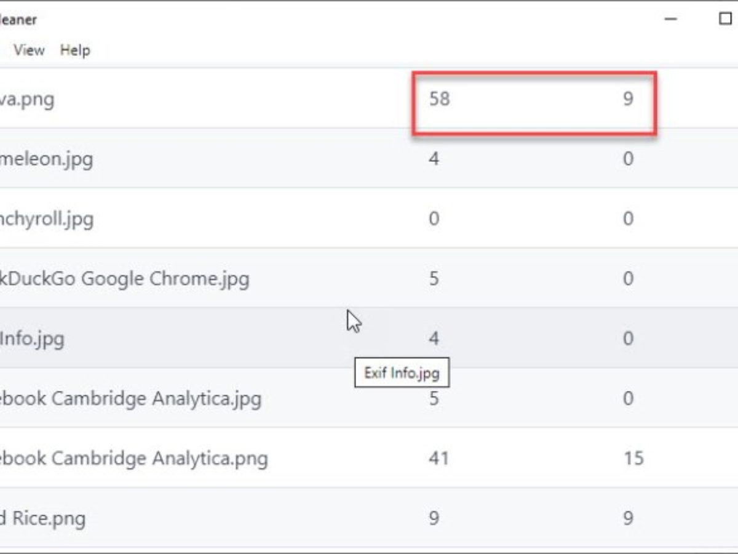The image size is (738, 554).
Task: Open the View menu
Action: pyautogui.click(x=29, y=50)
